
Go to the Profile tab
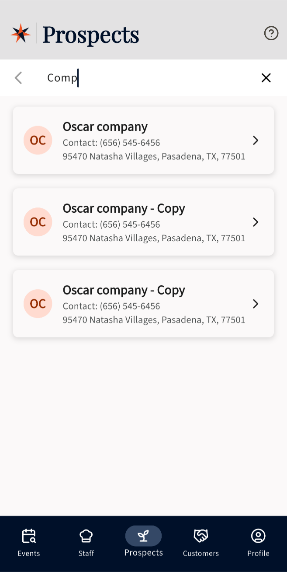pyautogui.click(x=258, y=543)
